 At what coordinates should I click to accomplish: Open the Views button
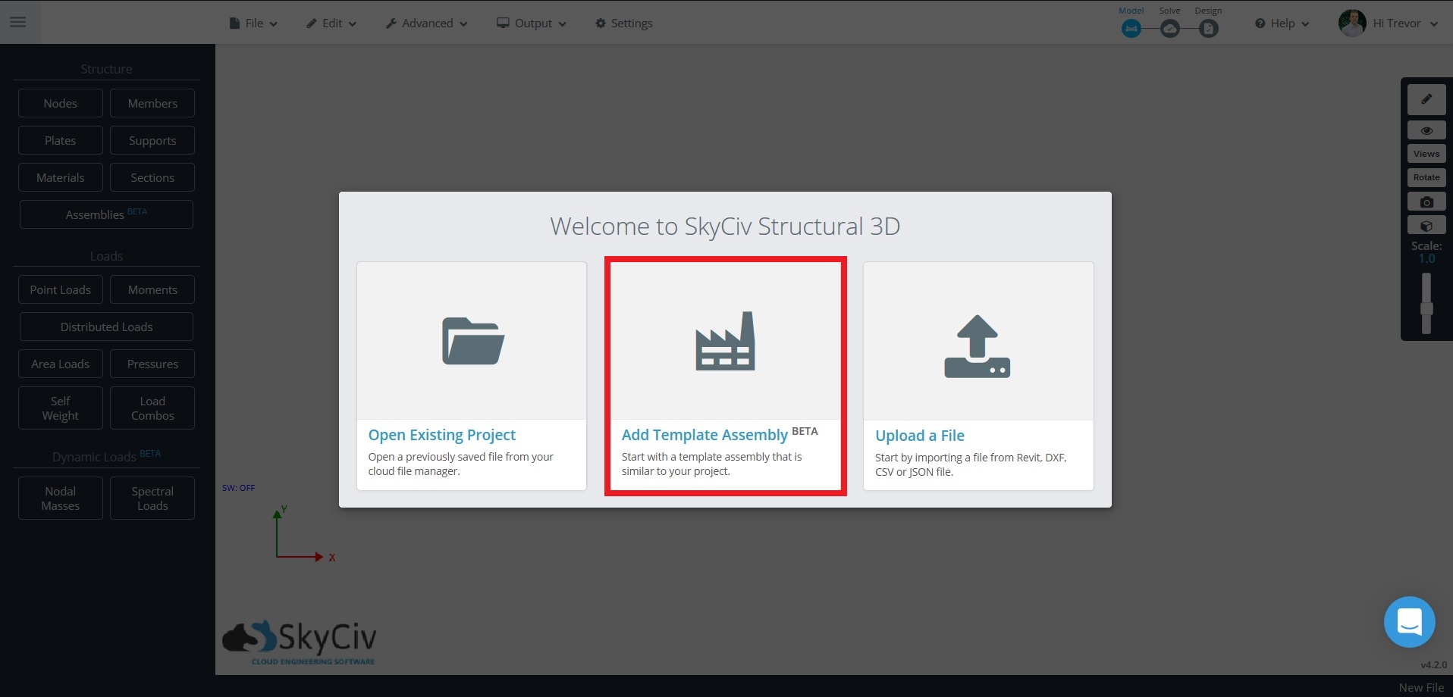pos(1426,154)
